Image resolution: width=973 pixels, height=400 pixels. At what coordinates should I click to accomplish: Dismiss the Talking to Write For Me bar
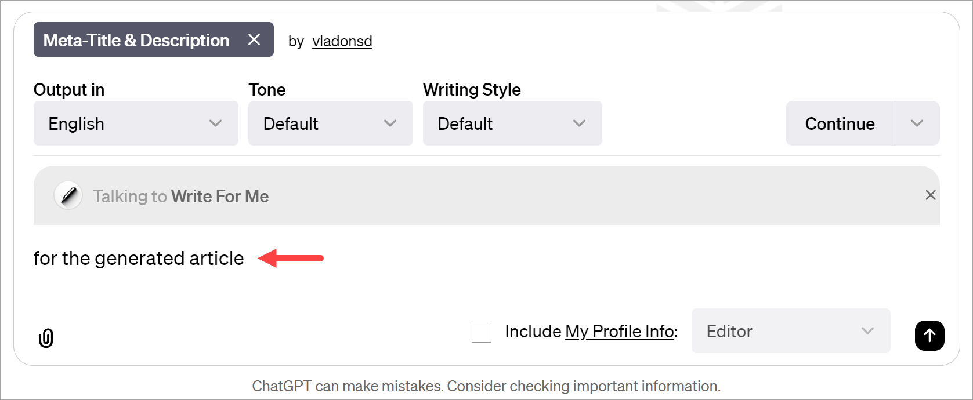tap(930, 195)
